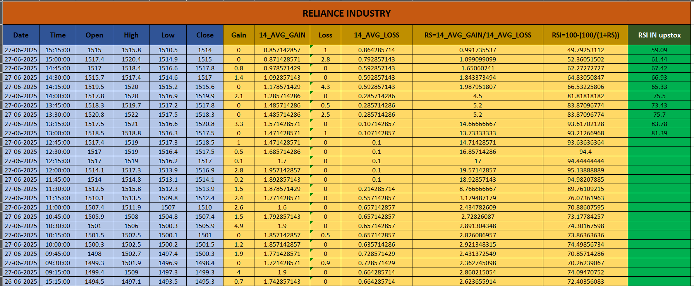Select the Time column header
This screenshot has height=286, width=694.
click(58, 35)
